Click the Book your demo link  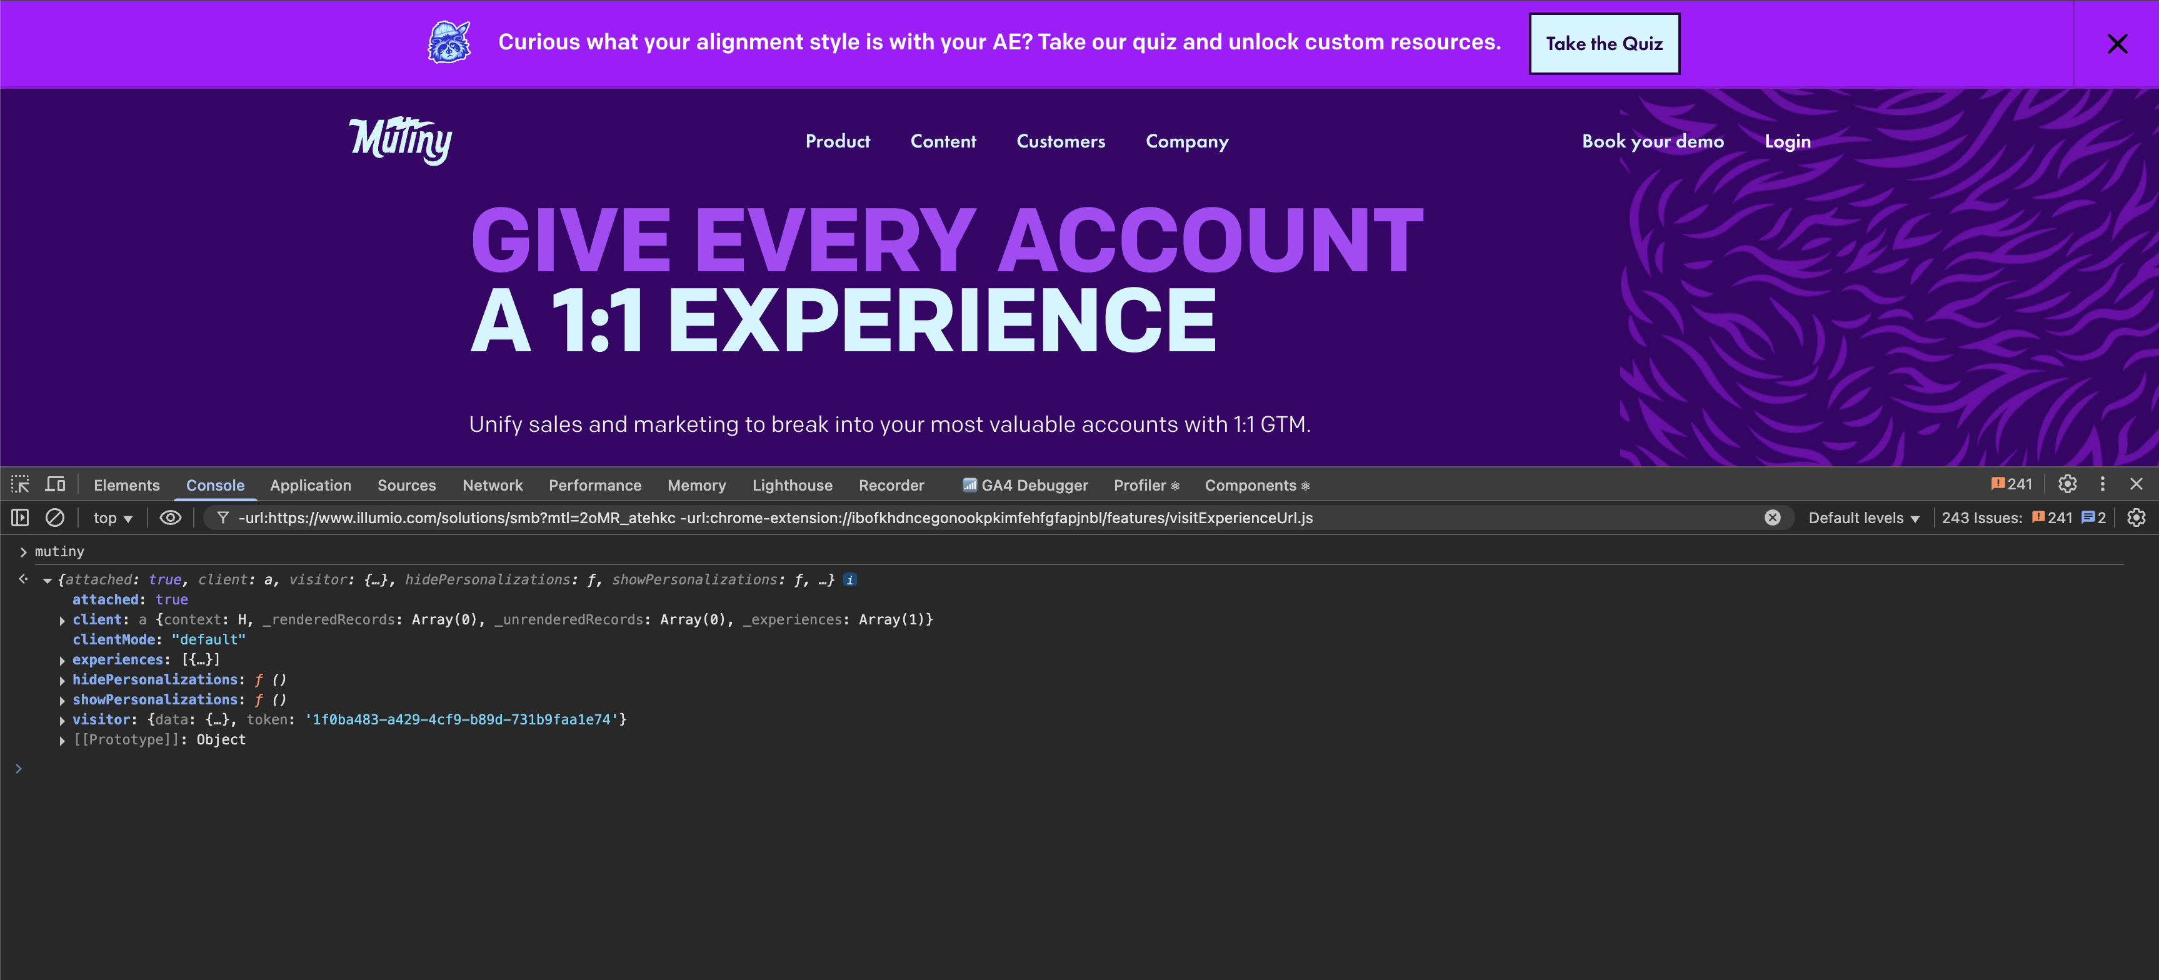[x=1652, y=142]
